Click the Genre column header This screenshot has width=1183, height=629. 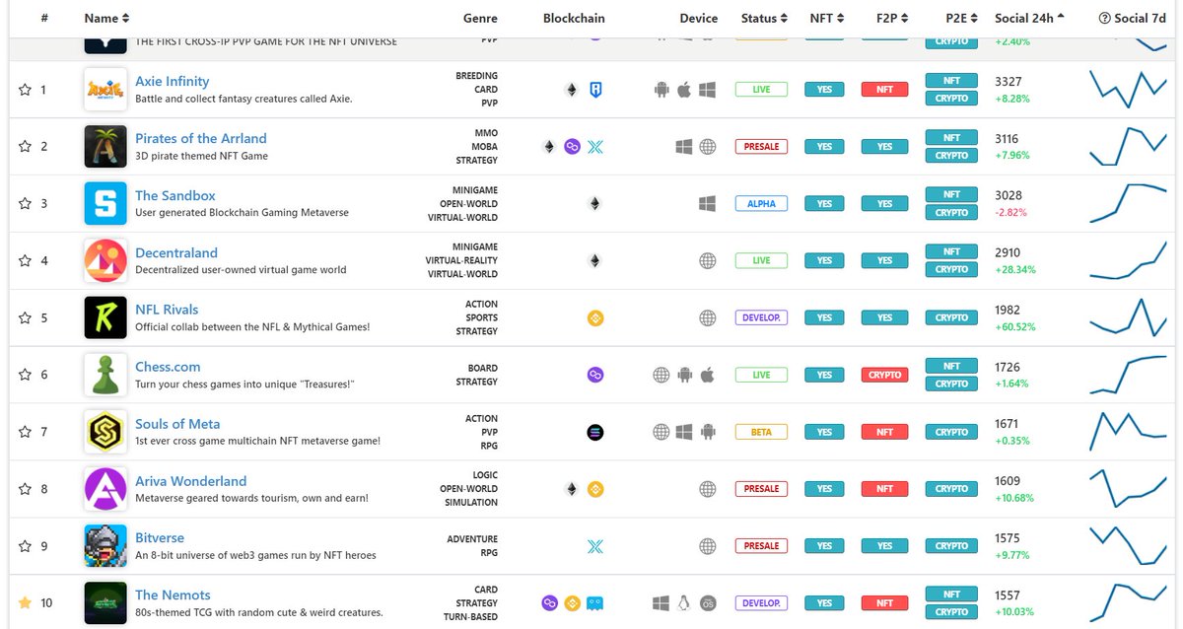point(480,18)
